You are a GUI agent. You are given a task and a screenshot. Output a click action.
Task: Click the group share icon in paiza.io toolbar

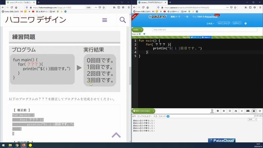(x=248, y=111)
